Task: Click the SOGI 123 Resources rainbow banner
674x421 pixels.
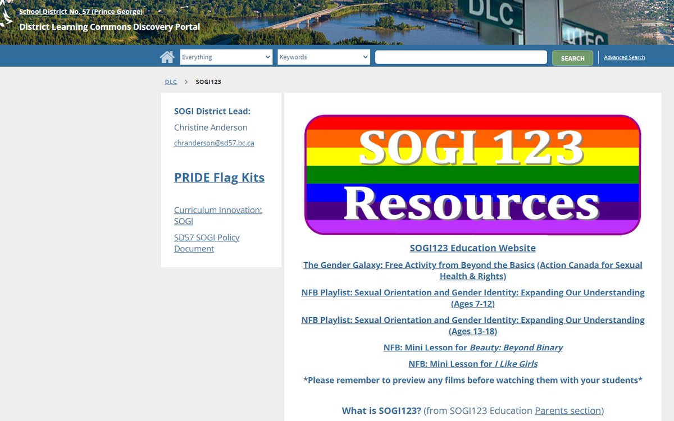Action: (x=472, y=175)
